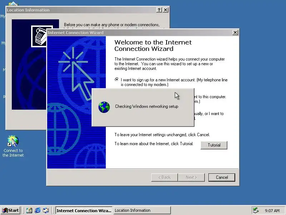Click the 'To leave your Internet settings unchanged' text

tap(162, 135)
